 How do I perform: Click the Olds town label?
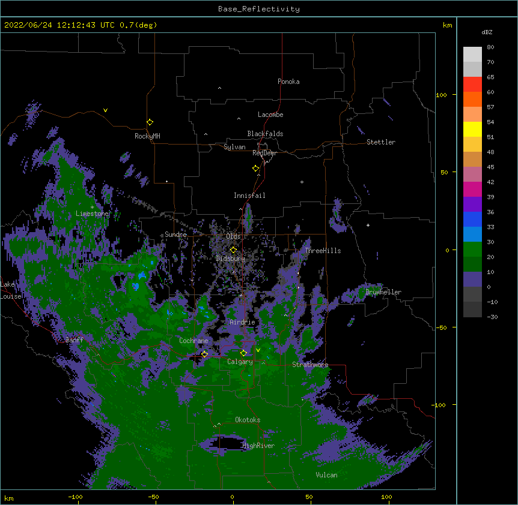[233, 236]
